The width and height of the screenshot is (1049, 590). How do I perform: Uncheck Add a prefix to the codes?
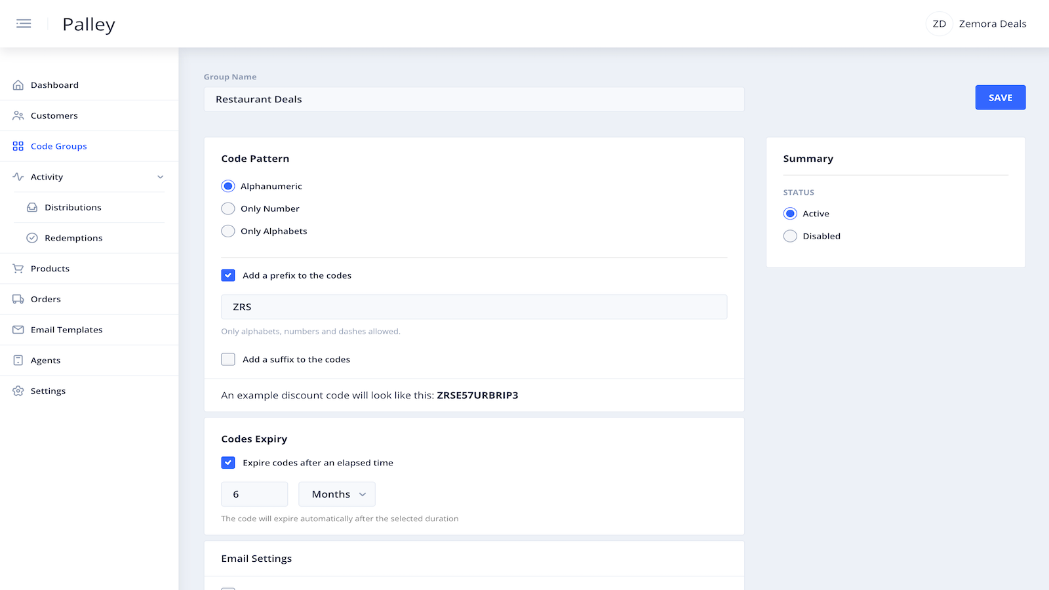point(228,275)
